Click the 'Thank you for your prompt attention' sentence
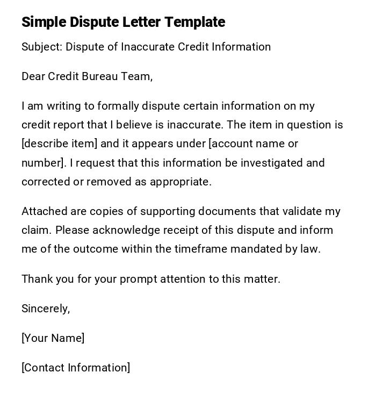The image size is (376, 401). click(x=151, y=279)
